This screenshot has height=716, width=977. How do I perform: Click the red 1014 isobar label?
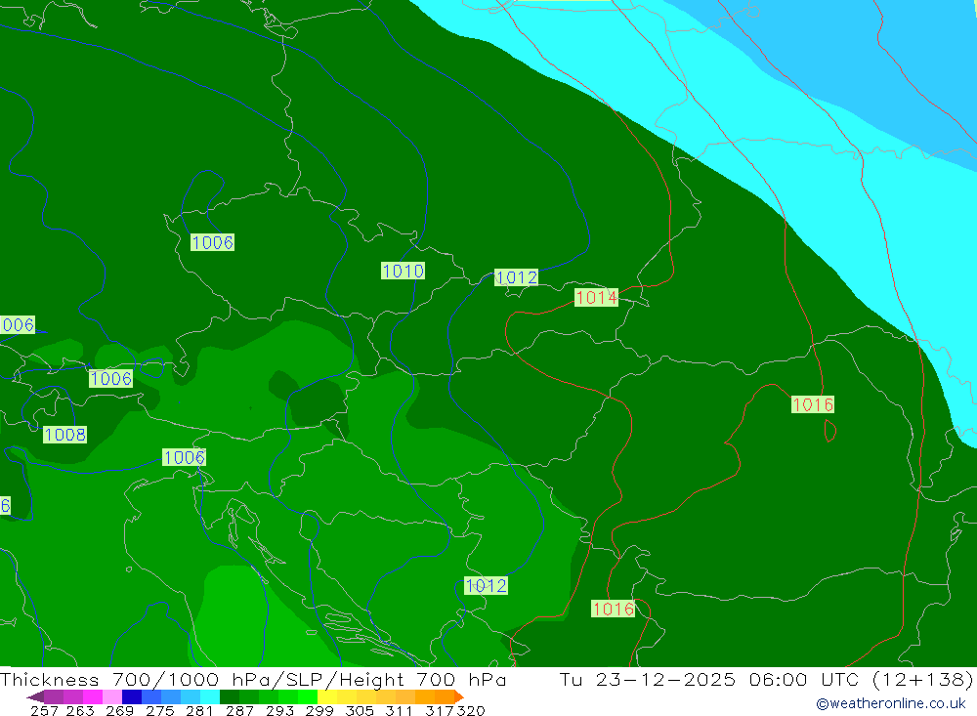(x=596, y=298)
